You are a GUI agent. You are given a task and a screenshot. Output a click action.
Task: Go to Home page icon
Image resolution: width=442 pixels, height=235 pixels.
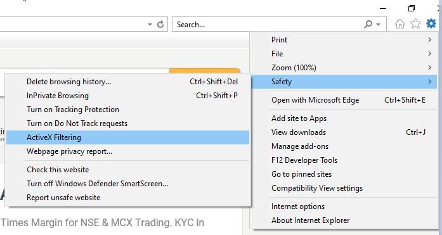(x=400, y=24)
